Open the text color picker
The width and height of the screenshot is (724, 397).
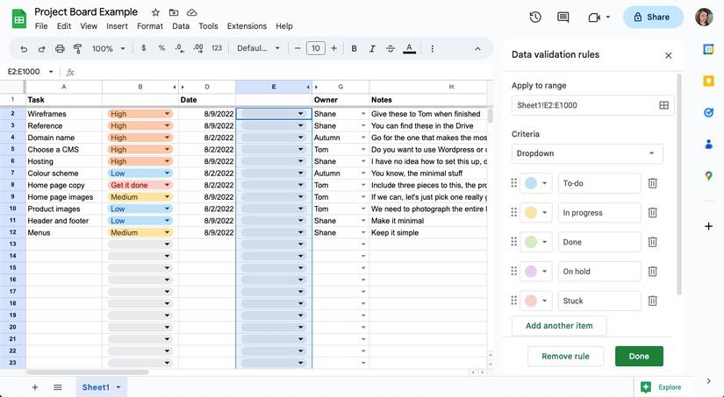tap(409, 48)
